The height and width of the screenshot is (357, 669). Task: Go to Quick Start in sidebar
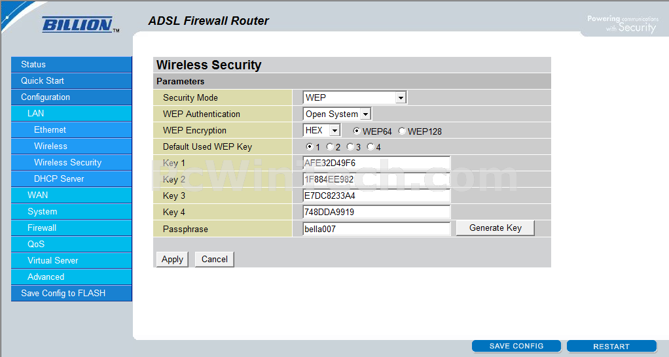(x=71, y=80)
